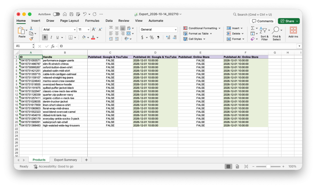Click the Borders grid icon
Viewport: 316px width, 188px height.
point(71,37)
